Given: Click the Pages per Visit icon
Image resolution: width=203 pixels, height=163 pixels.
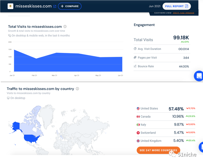Looking at the screenshot, I should point(135,58).
